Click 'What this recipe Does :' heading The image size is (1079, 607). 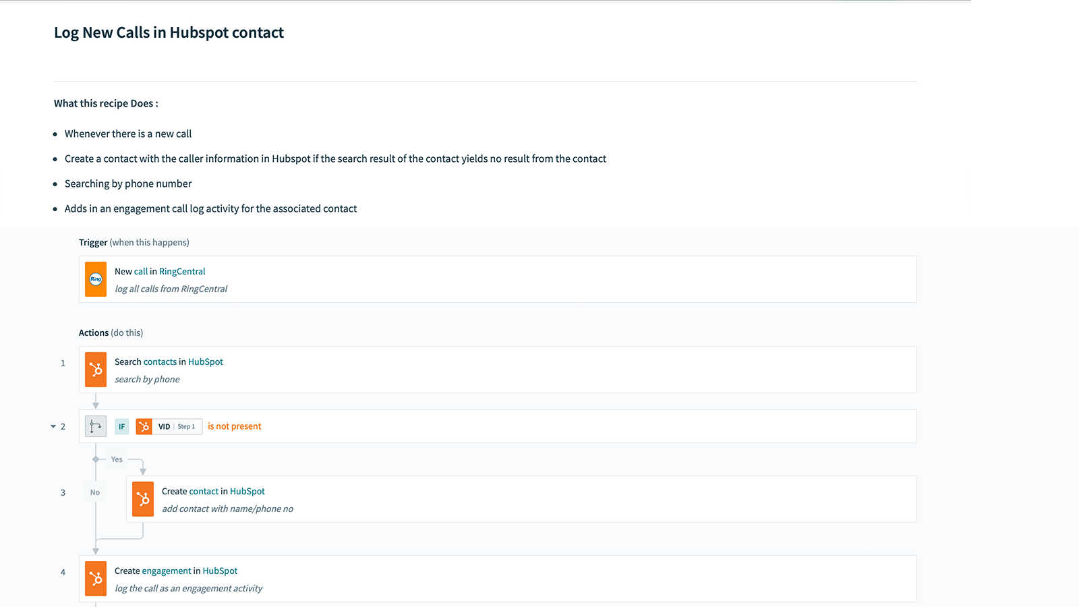pos(106,103)
